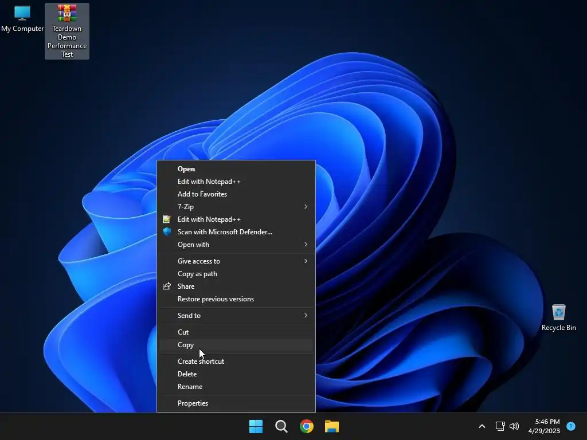Choose Cut in context menu
The height and width of the screenshot is (440, 587).
236,332
